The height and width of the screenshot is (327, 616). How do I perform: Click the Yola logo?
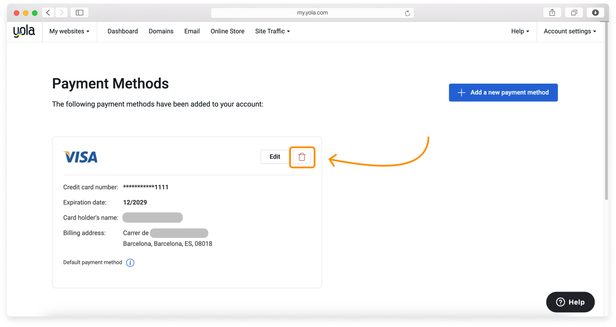coord(24,31)
